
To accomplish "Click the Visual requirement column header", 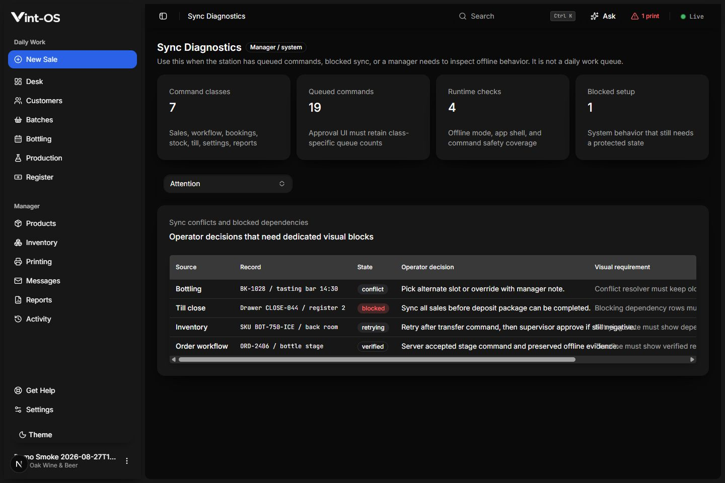I will [x=622, y=267].
